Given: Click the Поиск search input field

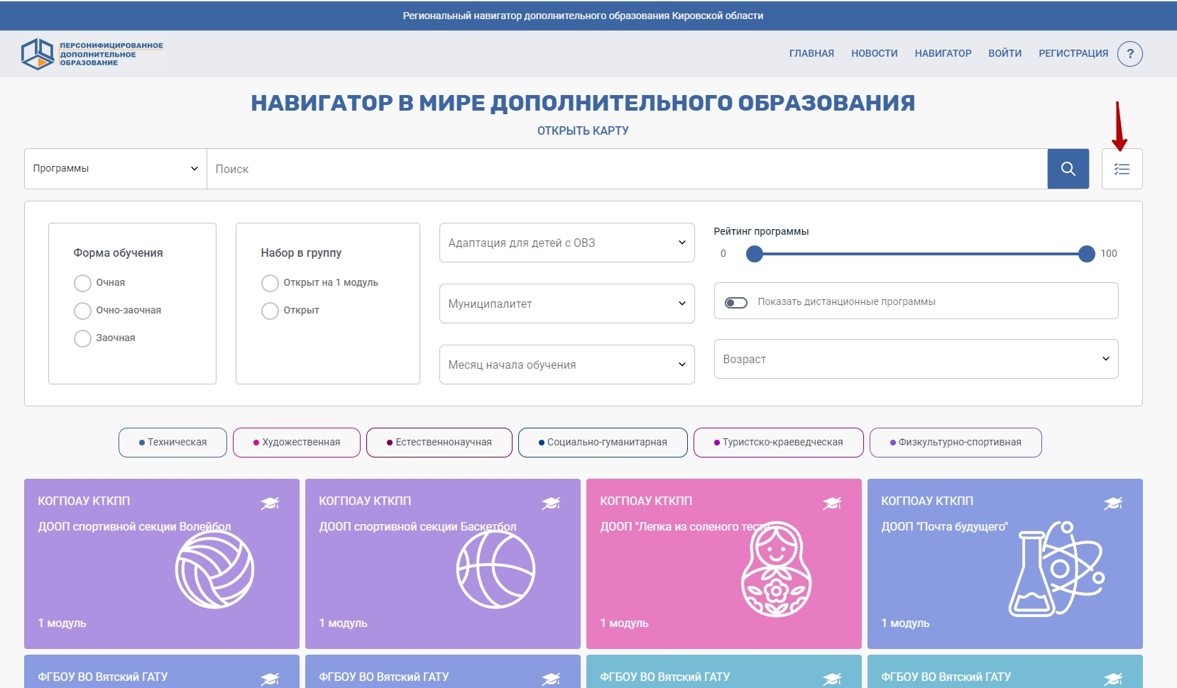Looking at the screenshot, I should [x=626, y=169].
